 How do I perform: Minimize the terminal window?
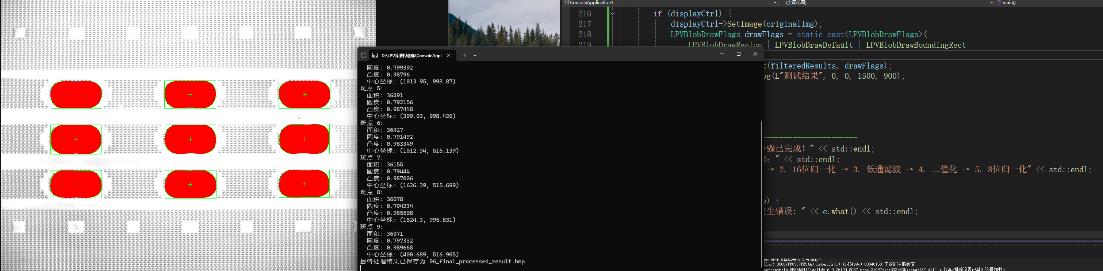click(x=721, y=54)
